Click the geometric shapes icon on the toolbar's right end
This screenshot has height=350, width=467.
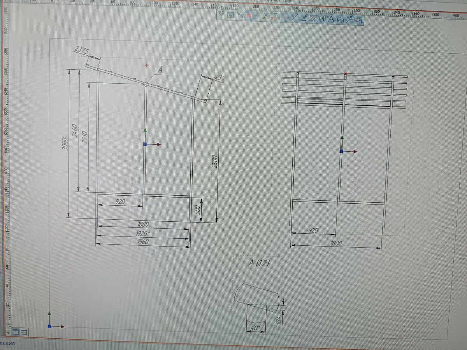(x=359, y=20)
